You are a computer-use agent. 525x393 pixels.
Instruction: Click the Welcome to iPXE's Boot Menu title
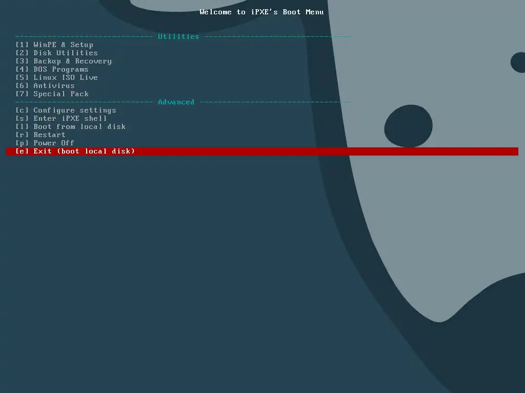click(261, 12)
